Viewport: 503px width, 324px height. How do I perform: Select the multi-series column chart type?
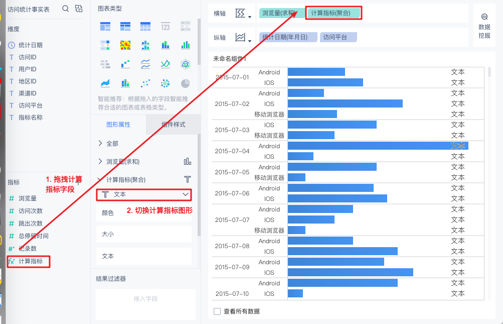186,45
